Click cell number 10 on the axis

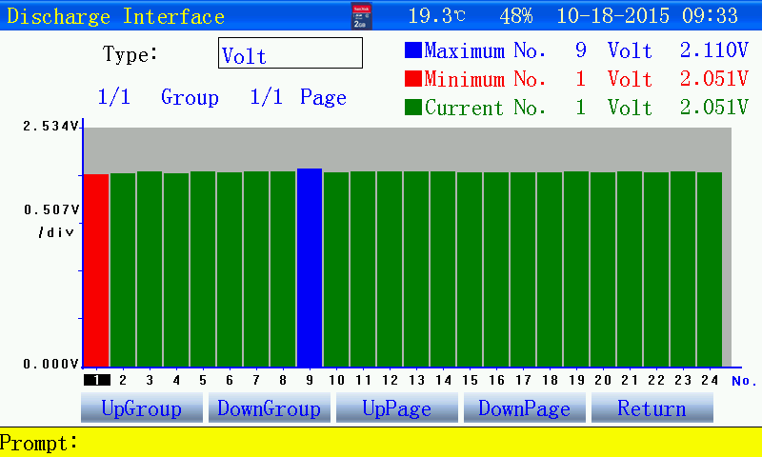[336, 380]
